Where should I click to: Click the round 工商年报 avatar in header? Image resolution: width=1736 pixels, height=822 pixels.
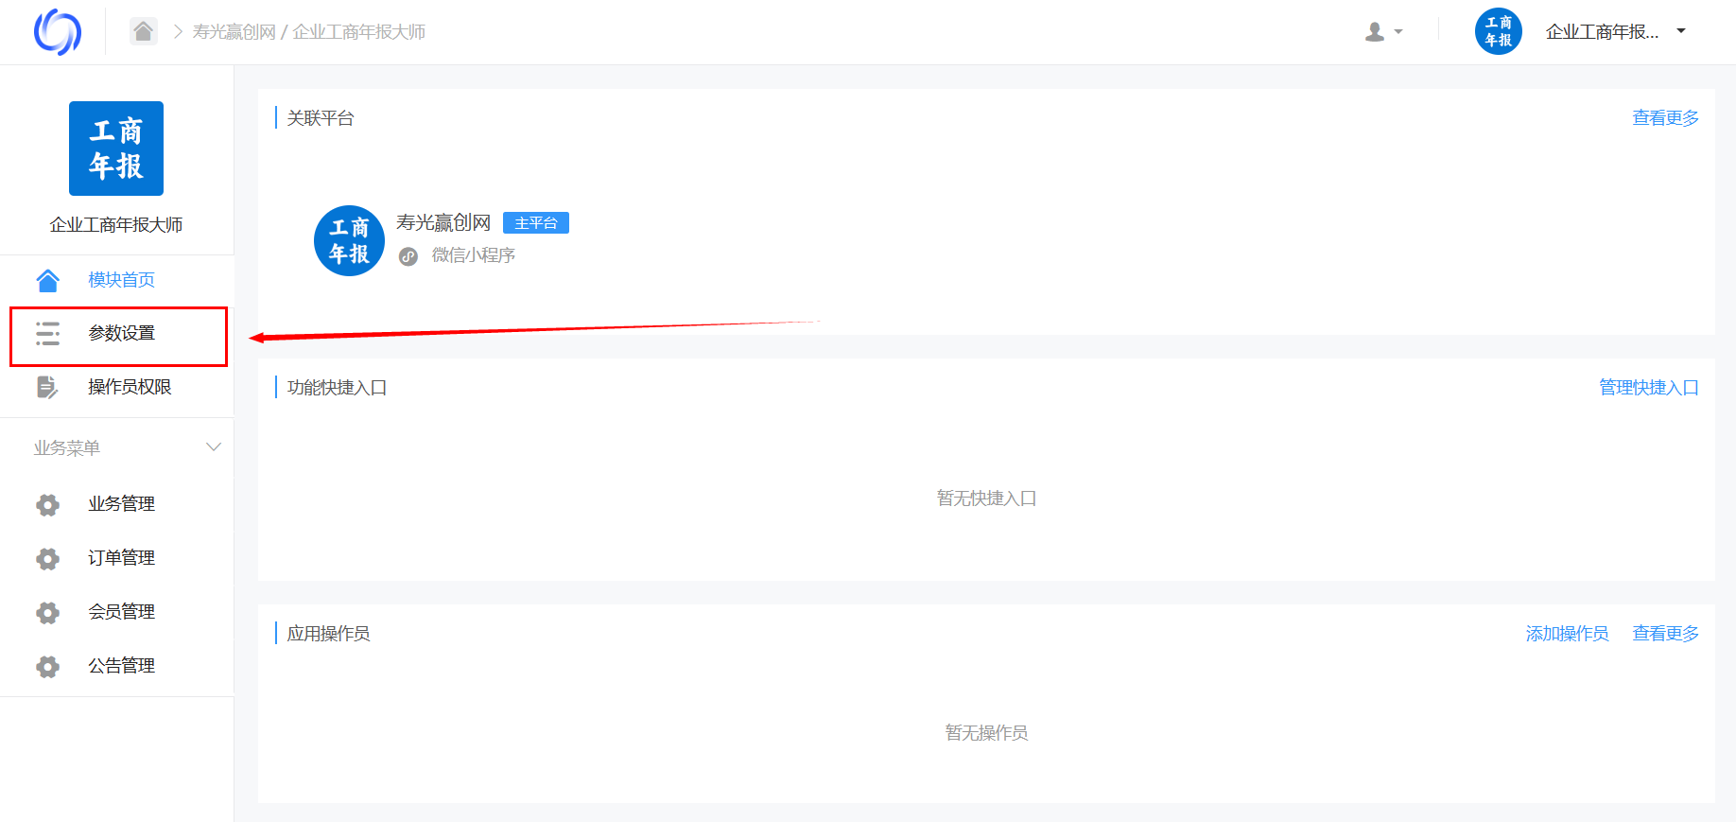1498,31
